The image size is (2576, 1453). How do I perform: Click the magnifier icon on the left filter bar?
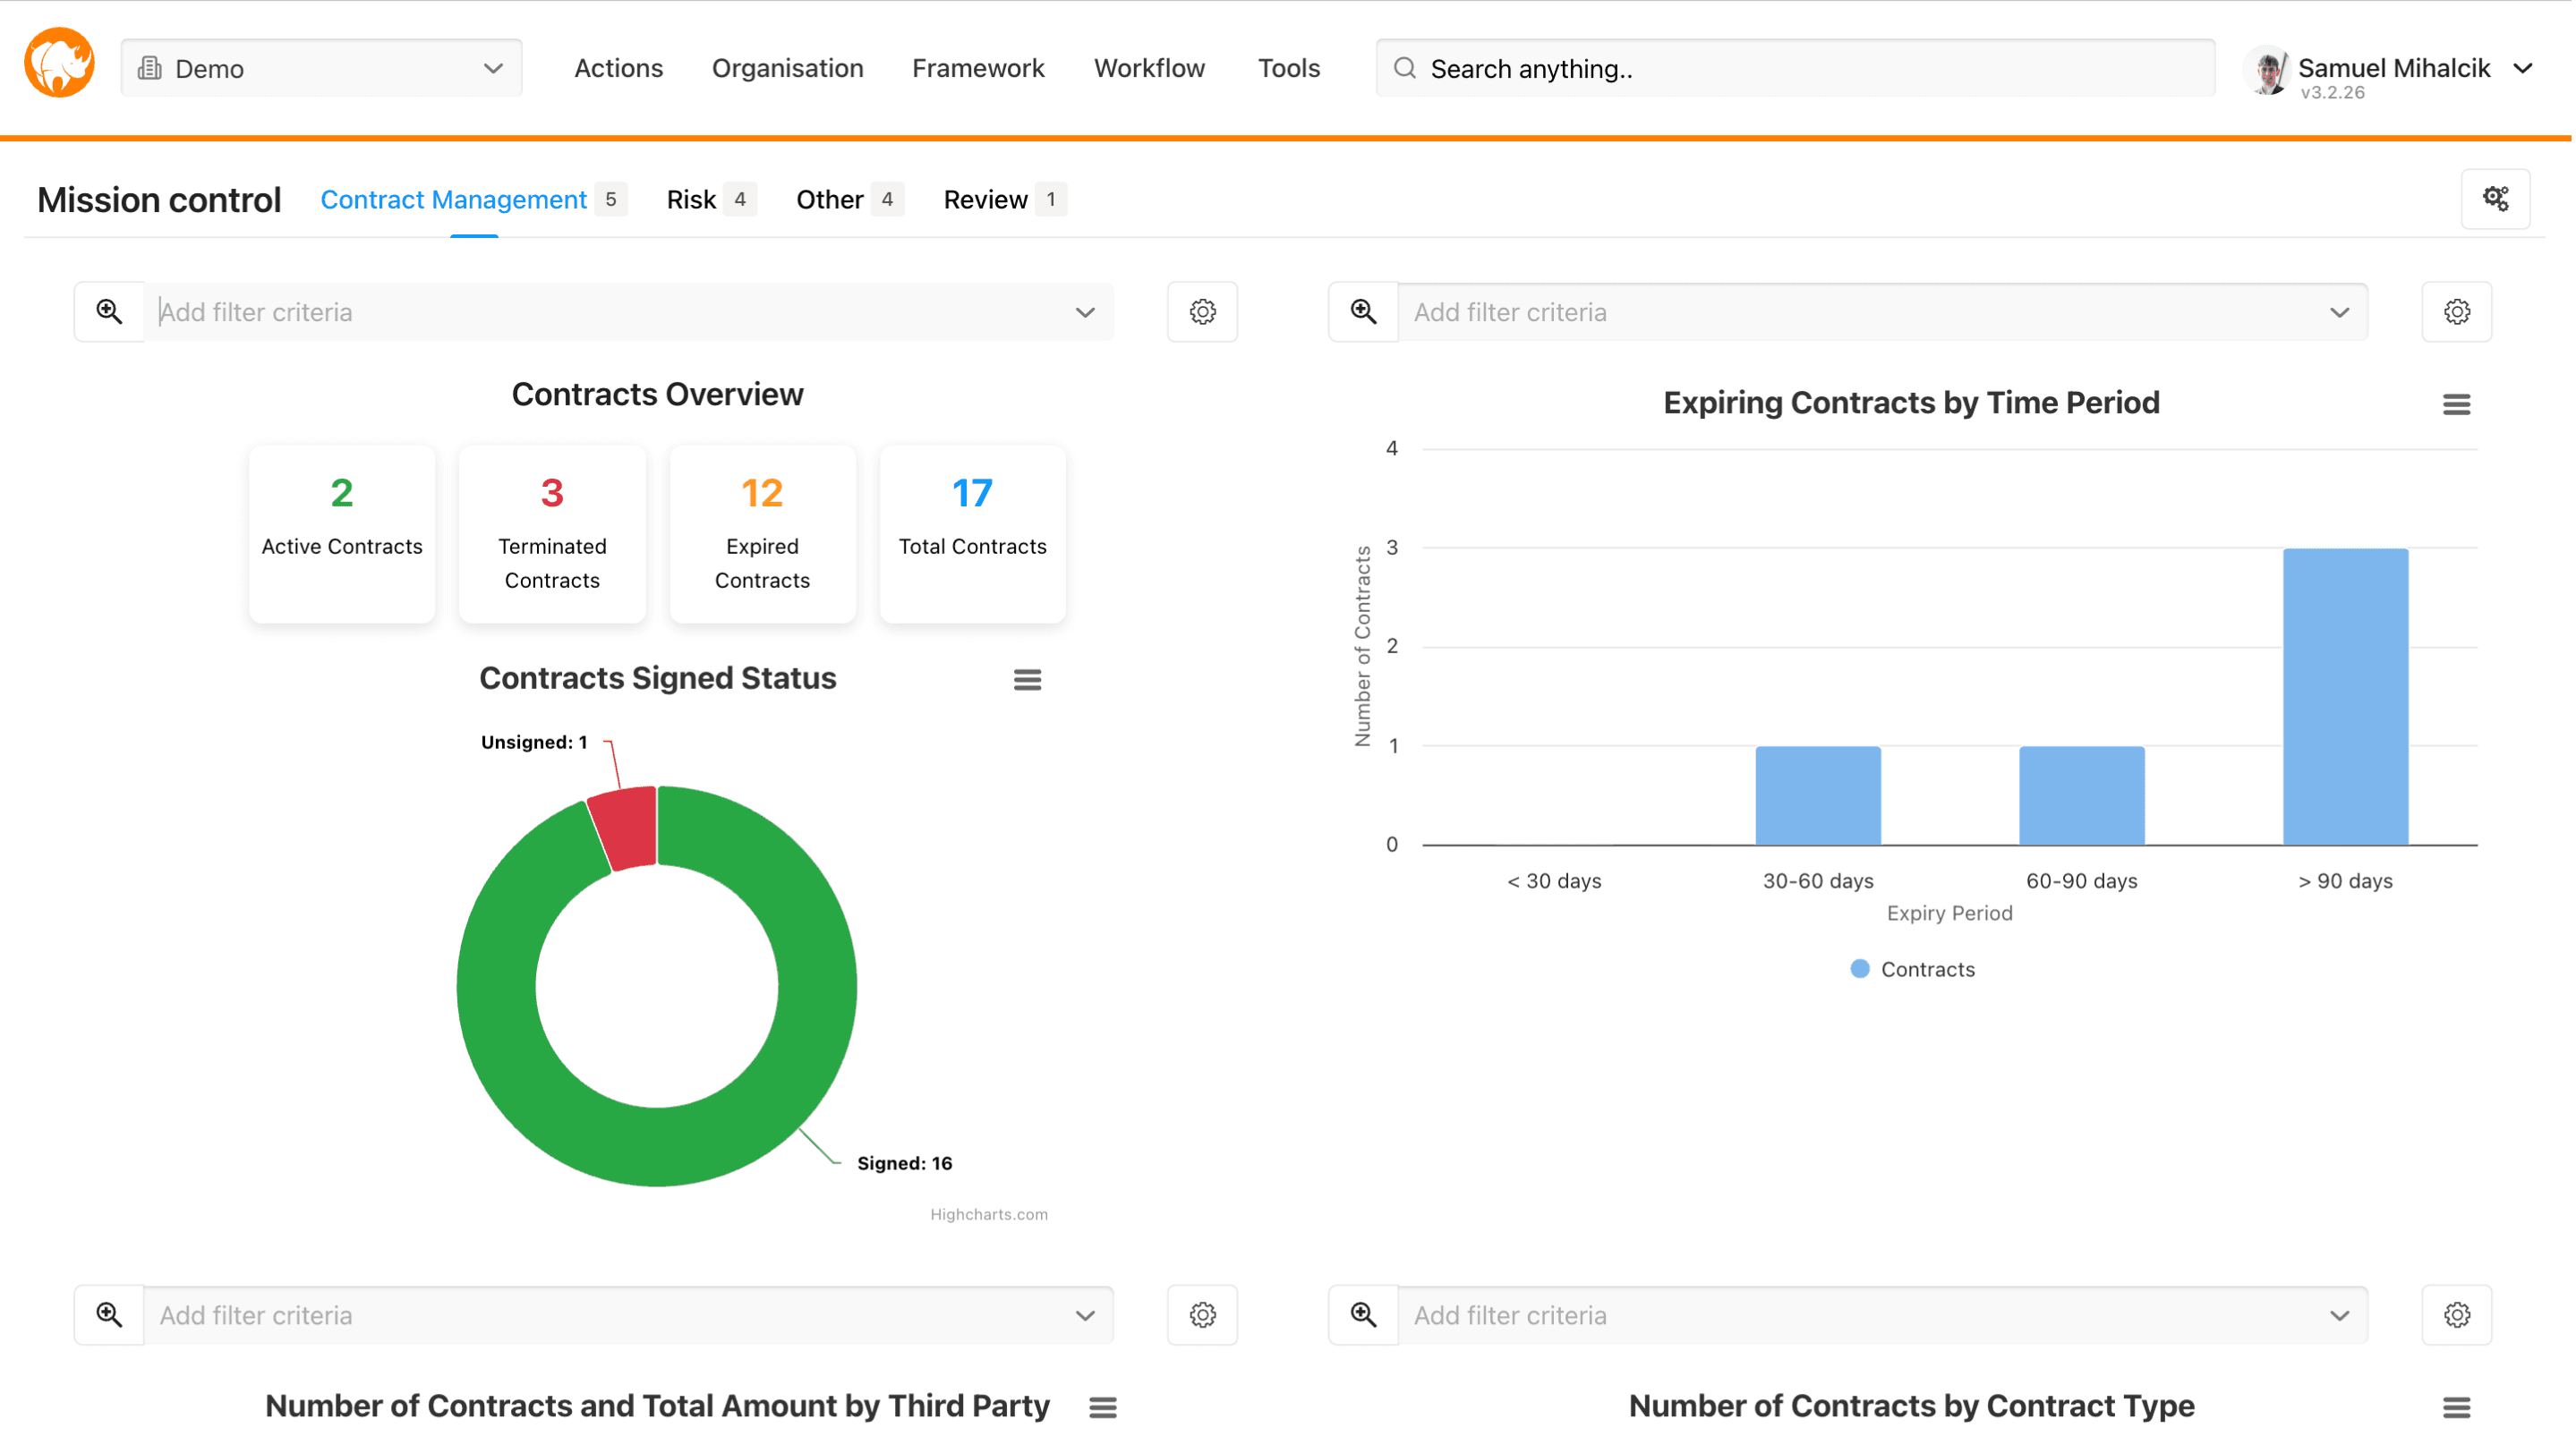tap(110, 310)
